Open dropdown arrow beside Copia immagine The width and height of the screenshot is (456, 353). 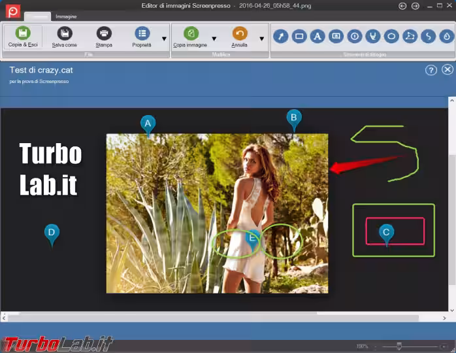point(214,39)
